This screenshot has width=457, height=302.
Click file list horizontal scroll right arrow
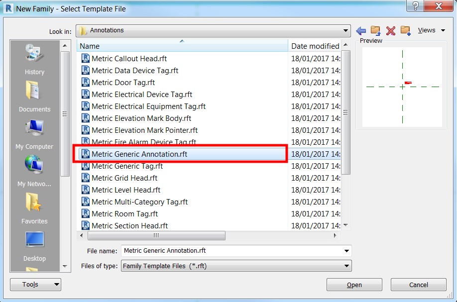pyautogui.click(x=335, y=235)
